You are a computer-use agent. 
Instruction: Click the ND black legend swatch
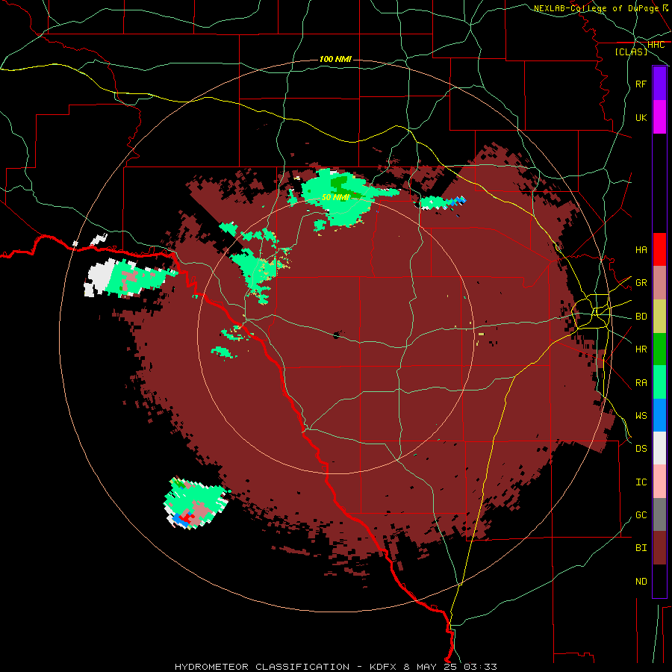click(659, 581)
